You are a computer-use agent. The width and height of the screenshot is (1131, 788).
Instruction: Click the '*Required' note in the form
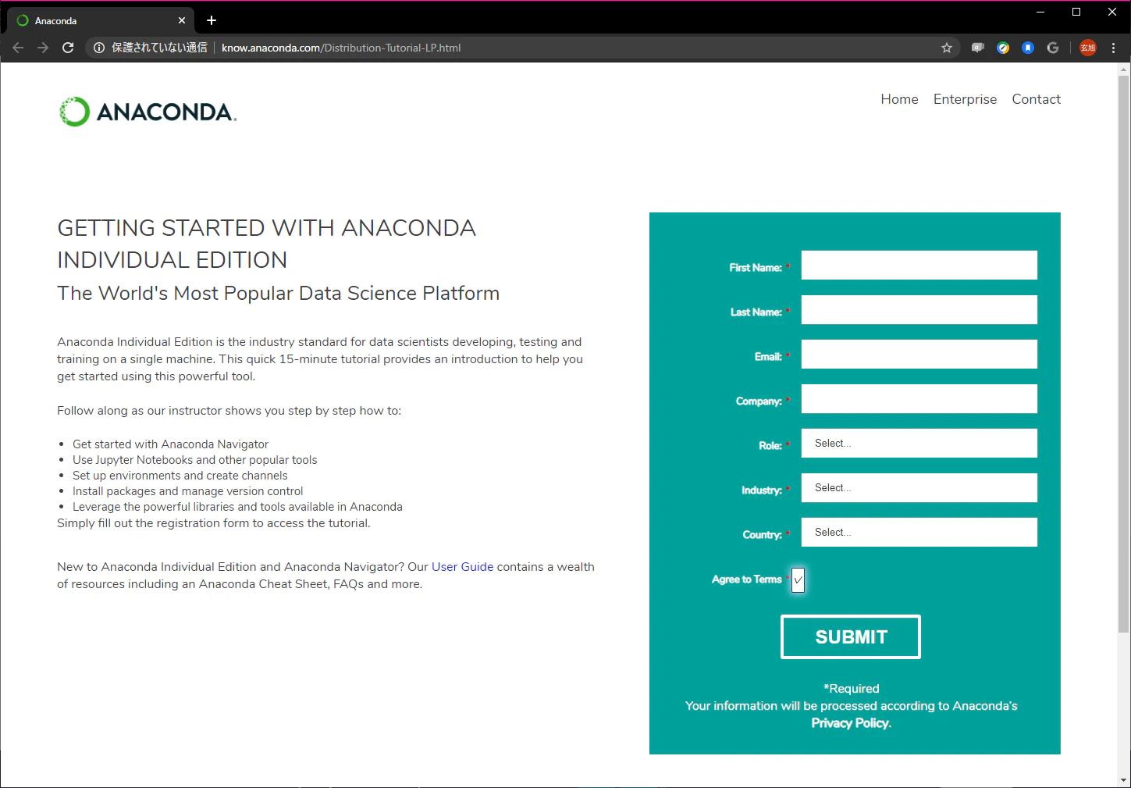tap(851, 689)
